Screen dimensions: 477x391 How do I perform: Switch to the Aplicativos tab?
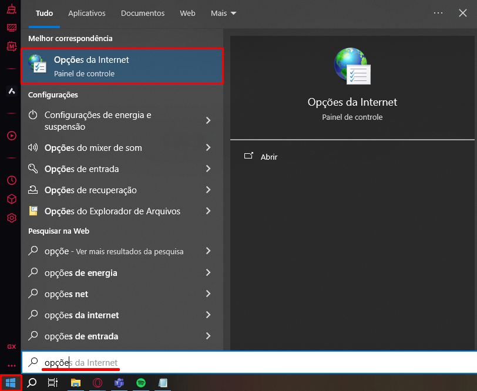[x=87, y=13]
